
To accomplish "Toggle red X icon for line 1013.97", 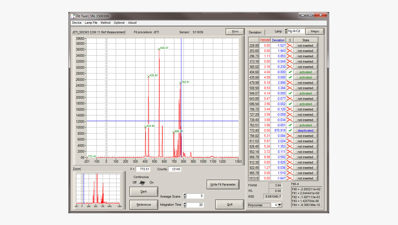I will click(290, 178).
